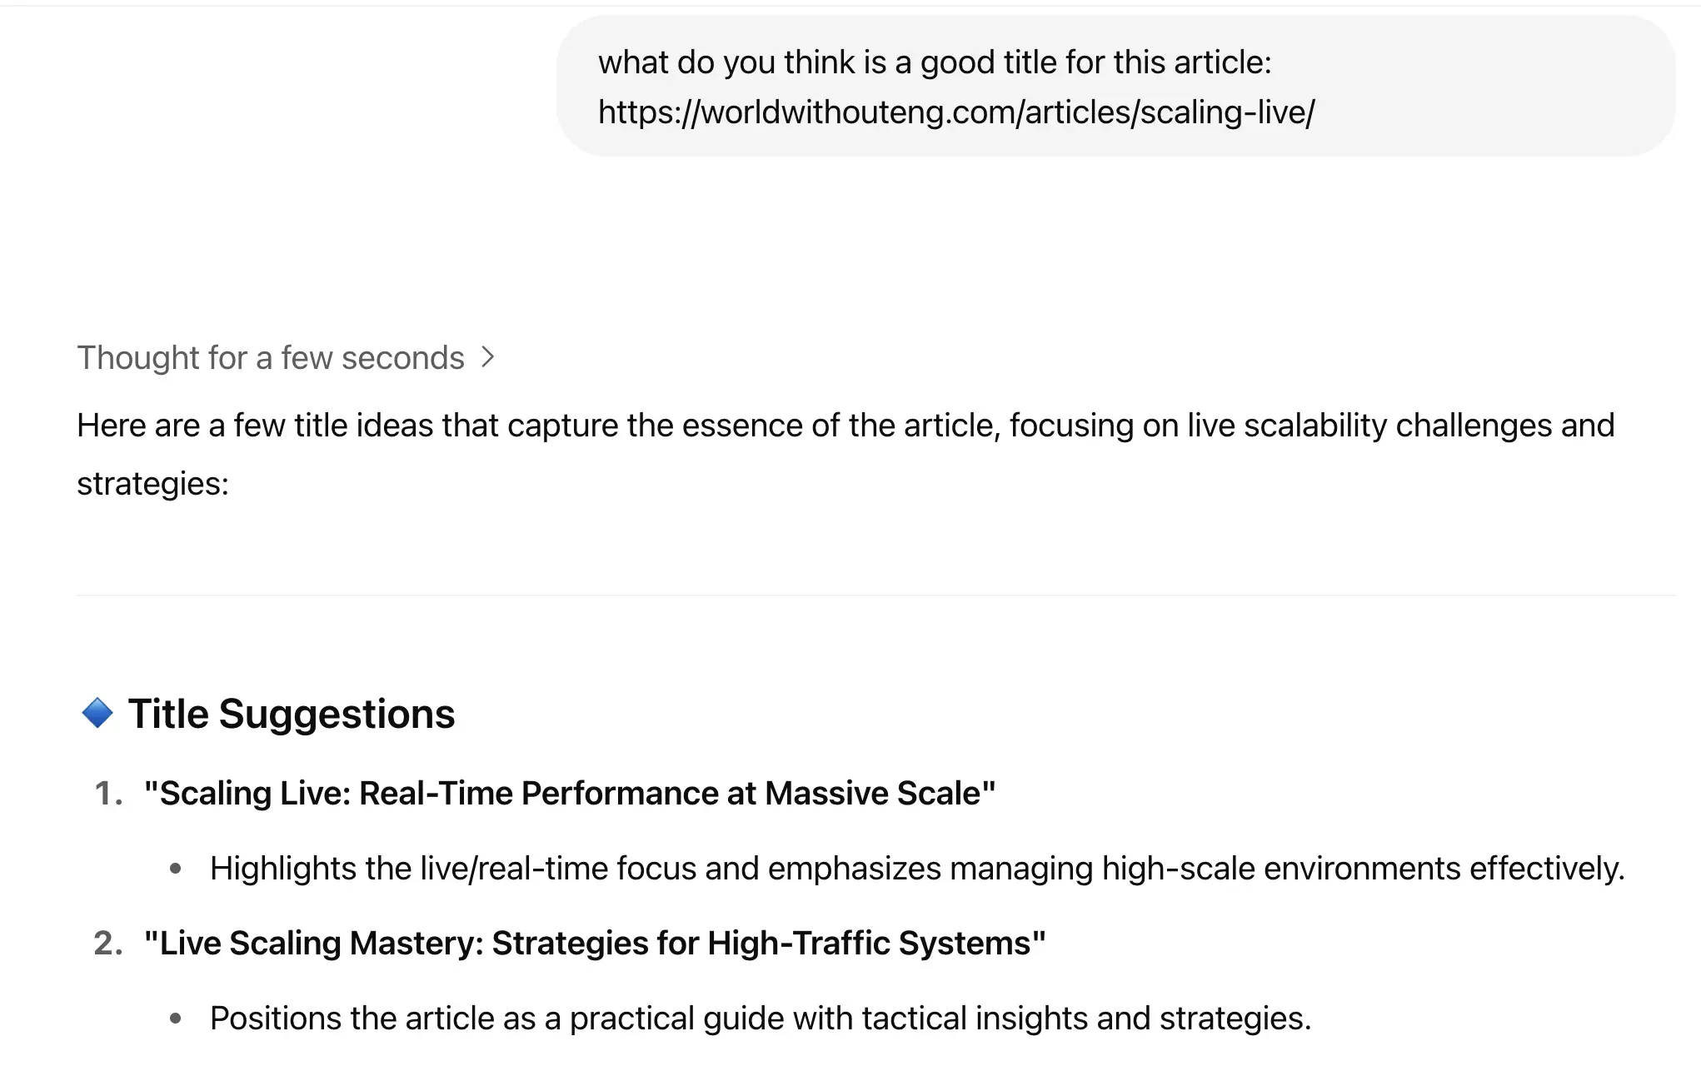This screenshot has height=1066, width=1701.
Task: Select the user's gray message bubble
Action: click(x=1115, y=86)
